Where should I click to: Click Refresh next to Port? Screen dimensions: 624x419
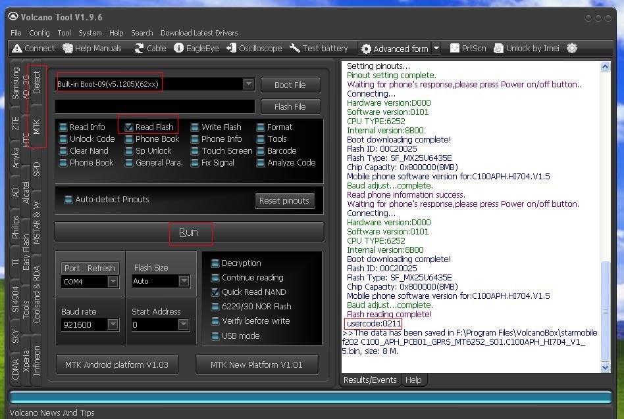tap(101, 269)
